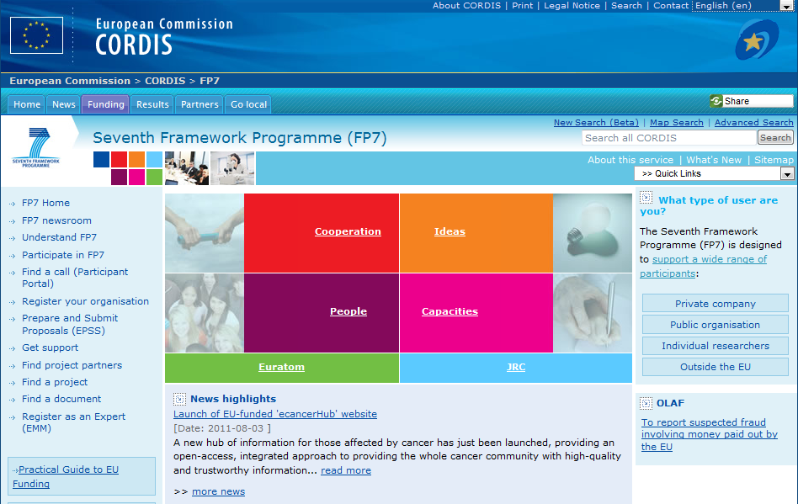Expand the Quick Links dropdown
798x504 pixels.
[x=714, y=173]
